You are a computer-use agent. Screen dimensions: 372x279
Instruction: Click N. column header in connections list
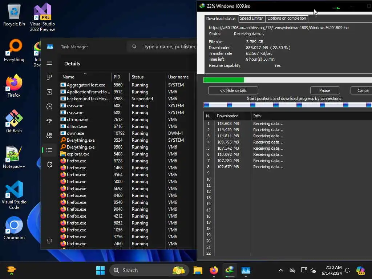pyautogui.click(x=209, y=116)
